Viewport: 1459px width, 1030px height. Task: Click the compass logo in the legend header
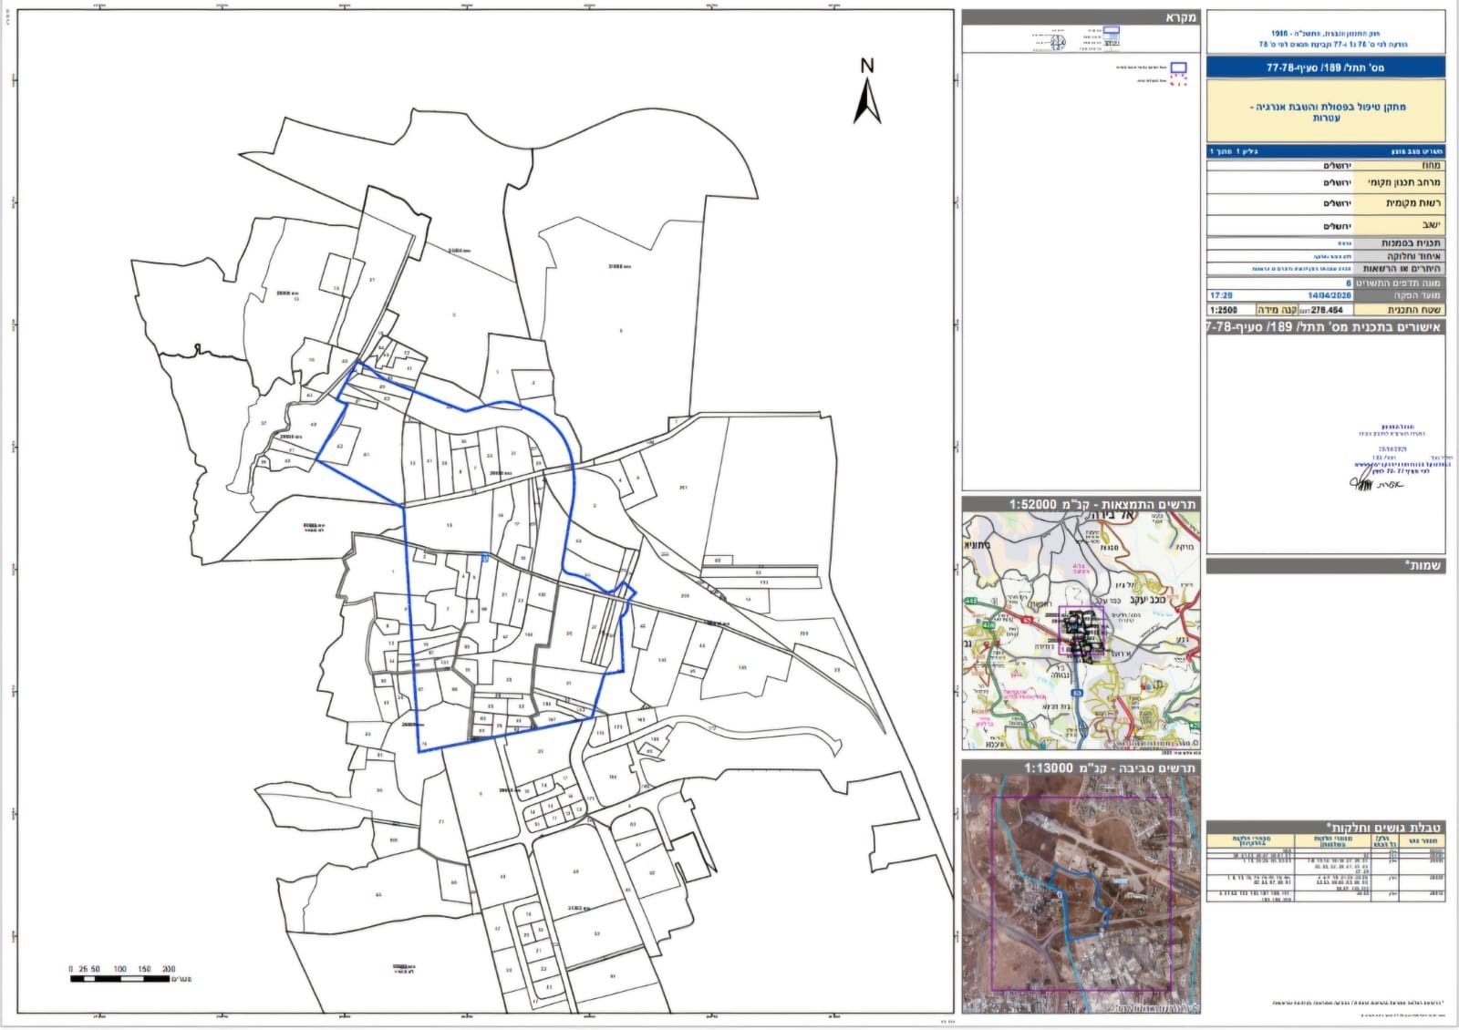pos(1059,41)
